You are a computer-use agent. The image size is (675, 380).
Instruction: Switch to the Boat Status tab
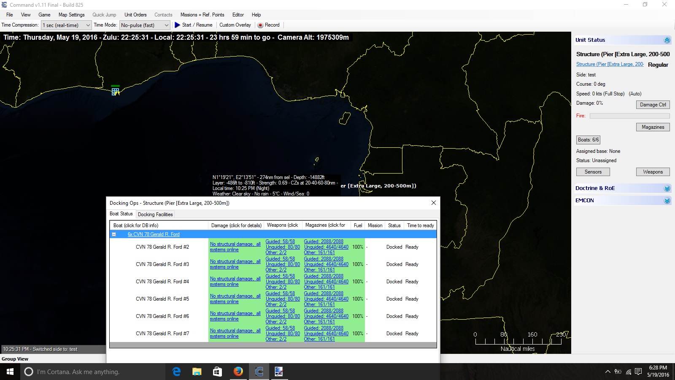coord(121,214)
